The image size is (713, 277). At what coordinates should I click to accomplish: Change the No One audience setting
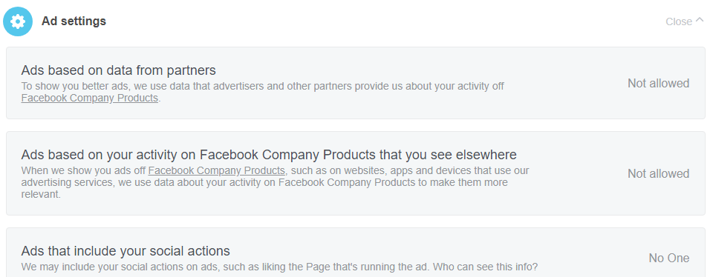pyautogui.click(x=669, y=258)
